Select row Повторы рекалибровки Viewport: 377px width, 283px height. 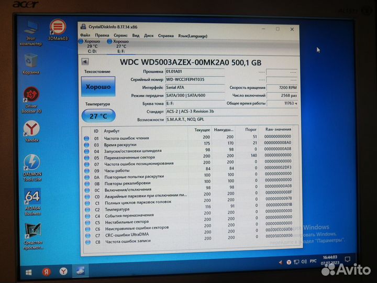tap(189, 182)
